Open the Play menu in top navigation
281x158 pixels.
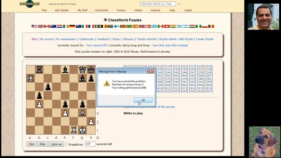click(x=44, y=11)
